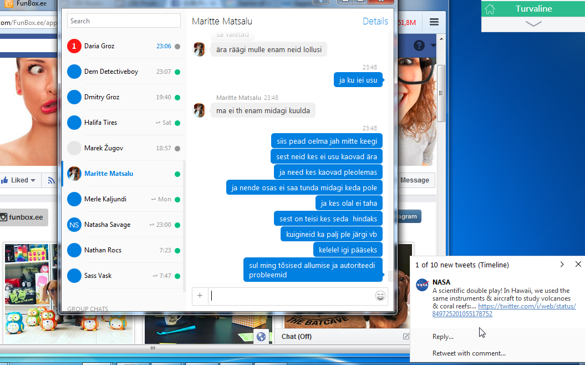Click the FunBox.ee browser tab
This screenshot has width=585, height=365.
pos(28,4)
